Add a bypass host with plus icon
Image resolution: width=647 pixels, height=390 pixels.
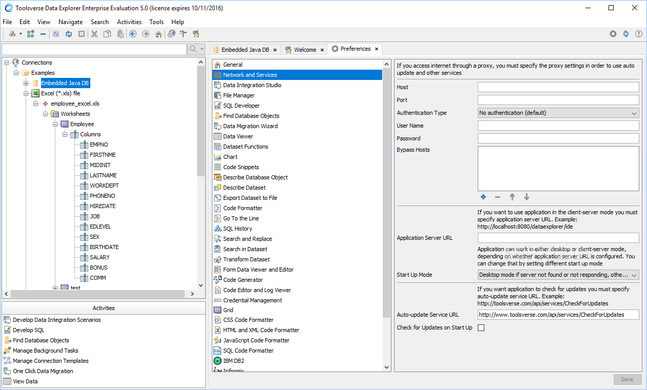coord(483,197)
